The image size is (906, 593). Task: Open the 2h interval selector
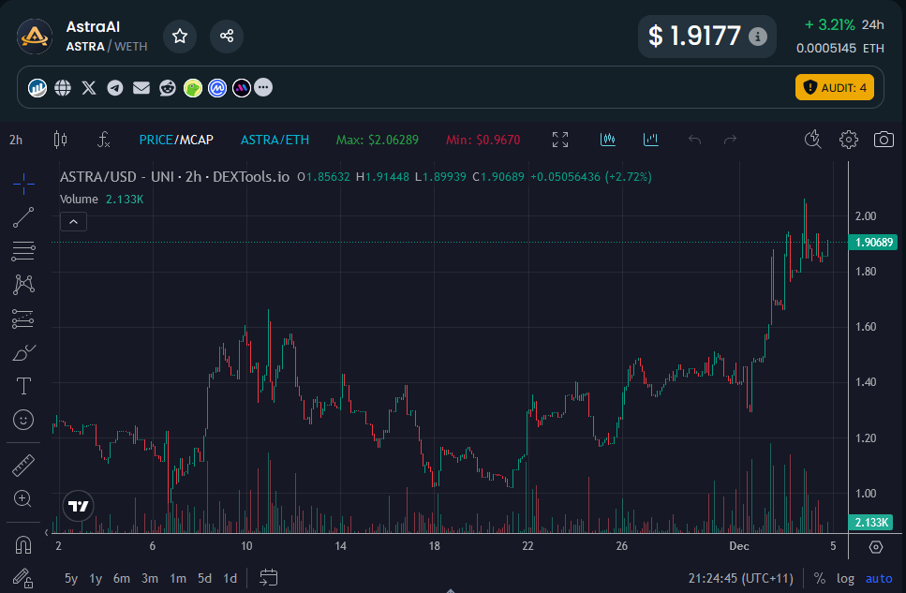(16, 140)
